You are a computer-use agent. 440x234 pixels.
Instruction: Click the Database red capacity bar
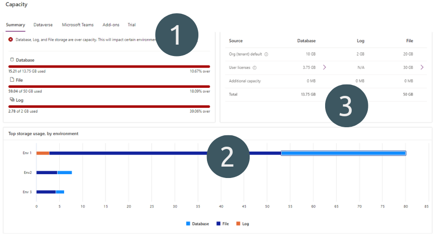(109, 66)
